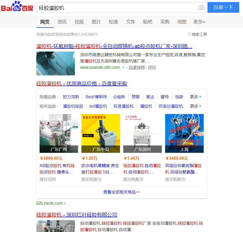Select the 网页 tab
Image resolution: width=243 pixels, height=232 pixels.
[45, 22]
